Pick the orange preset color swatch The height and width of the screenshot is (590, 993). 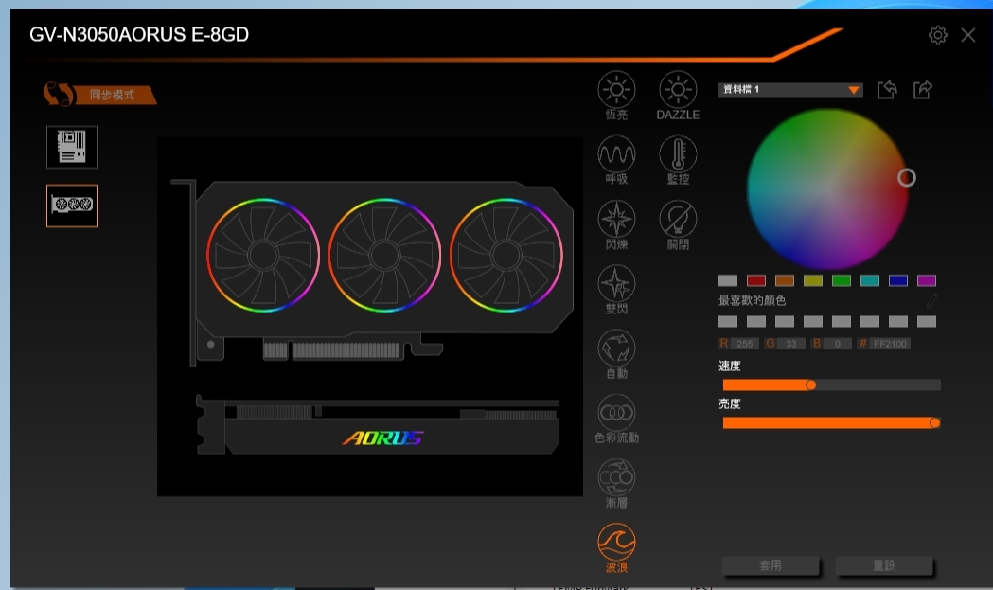(784, 280)
